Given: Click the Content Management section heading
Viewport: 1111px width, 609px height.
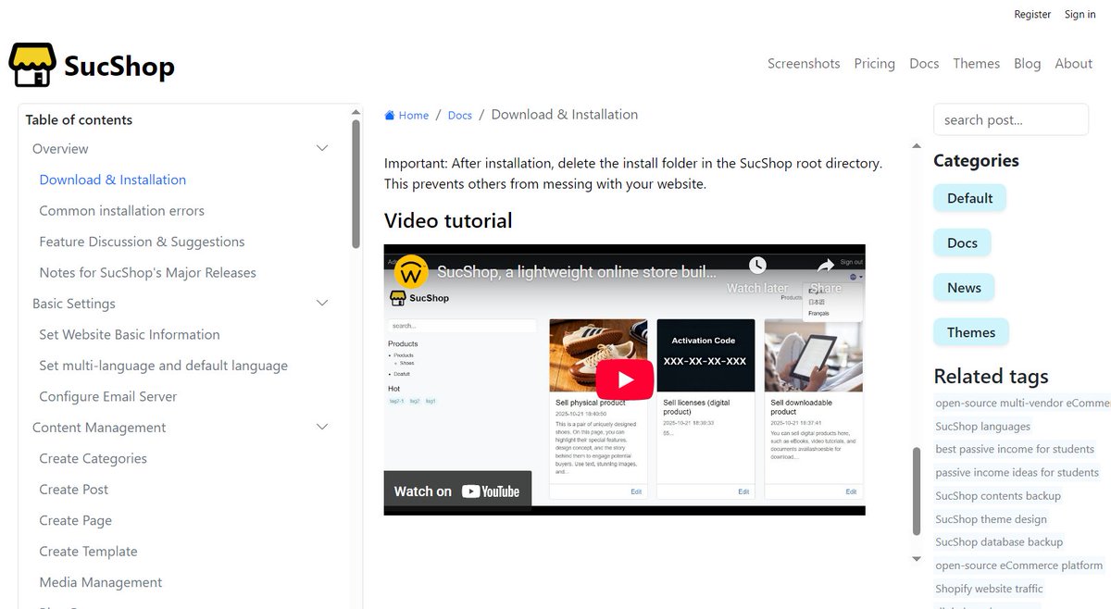Looking at the screenshot, I should click(99, 428).
